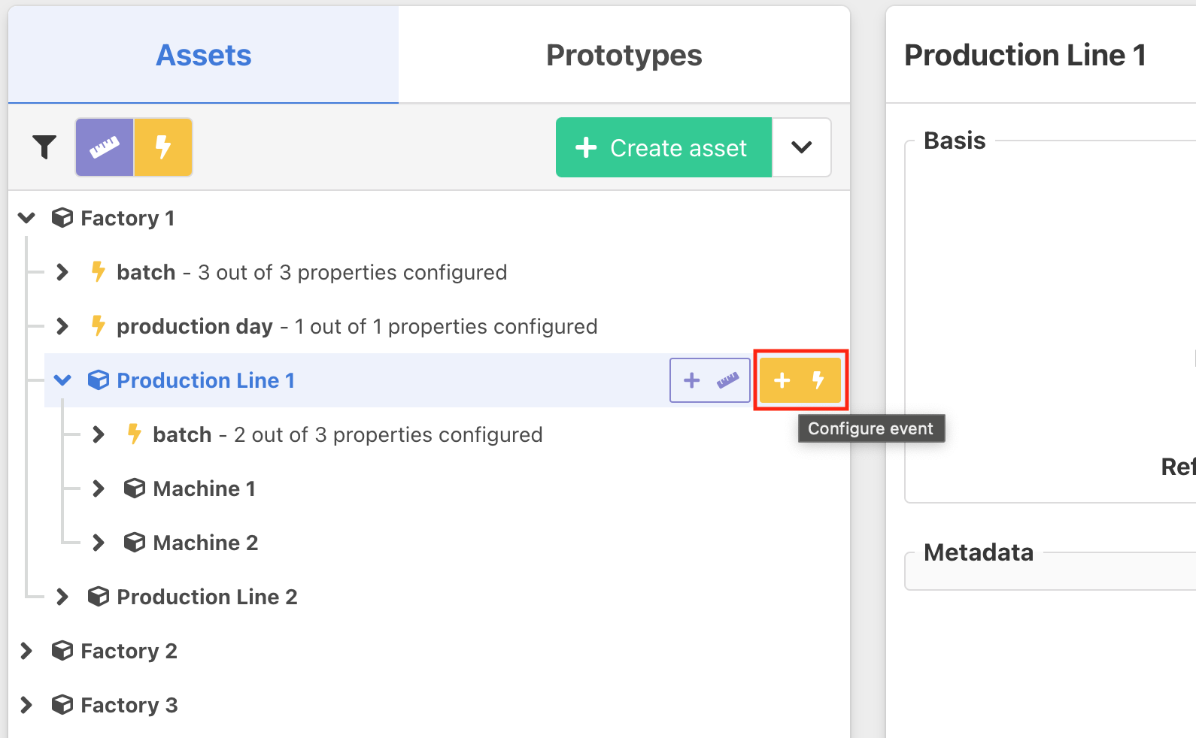Open the filter funnel icon

point(44,147)
